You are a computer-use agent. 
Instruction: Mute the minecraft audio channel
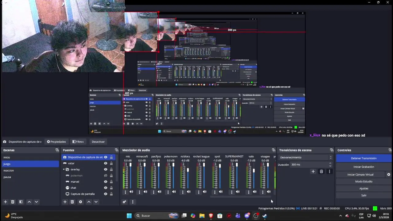pos(145,192)
